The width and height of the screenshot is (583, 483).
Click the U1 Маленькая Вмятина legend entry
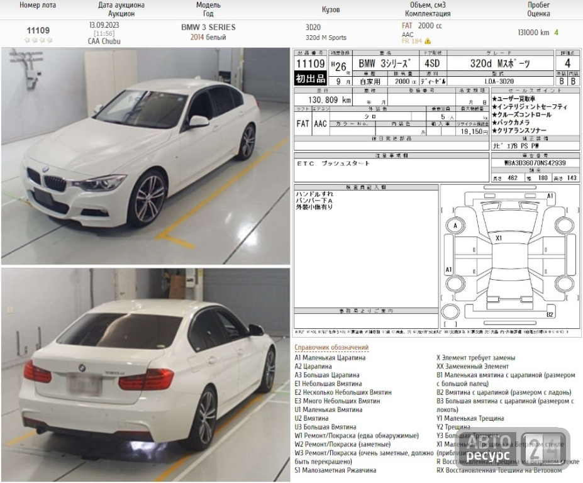pyautogui.click(x=328, y=410)
